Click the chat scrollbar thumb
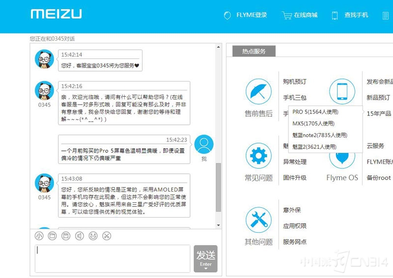Viewport: 393px width, 278px height. click(218, 187)
